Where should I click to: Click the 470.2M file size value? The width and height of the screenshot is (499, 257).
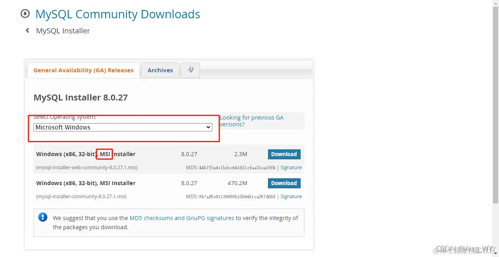237,183
